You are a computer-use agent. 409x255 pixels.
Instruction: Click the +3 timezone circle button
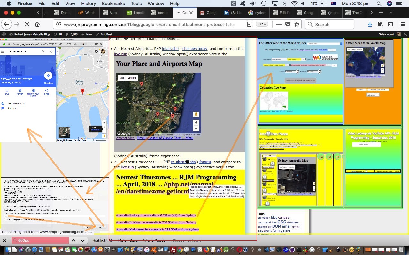coord(329,157)
